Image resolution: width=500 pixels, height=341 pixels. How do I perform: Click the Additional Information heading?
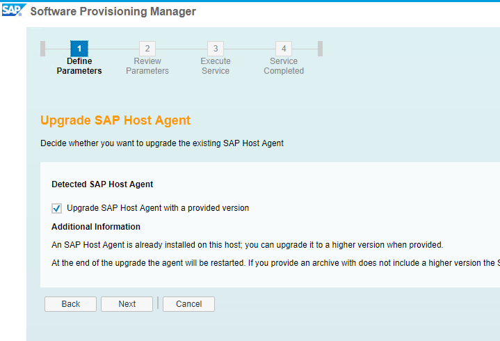[96, 227]
